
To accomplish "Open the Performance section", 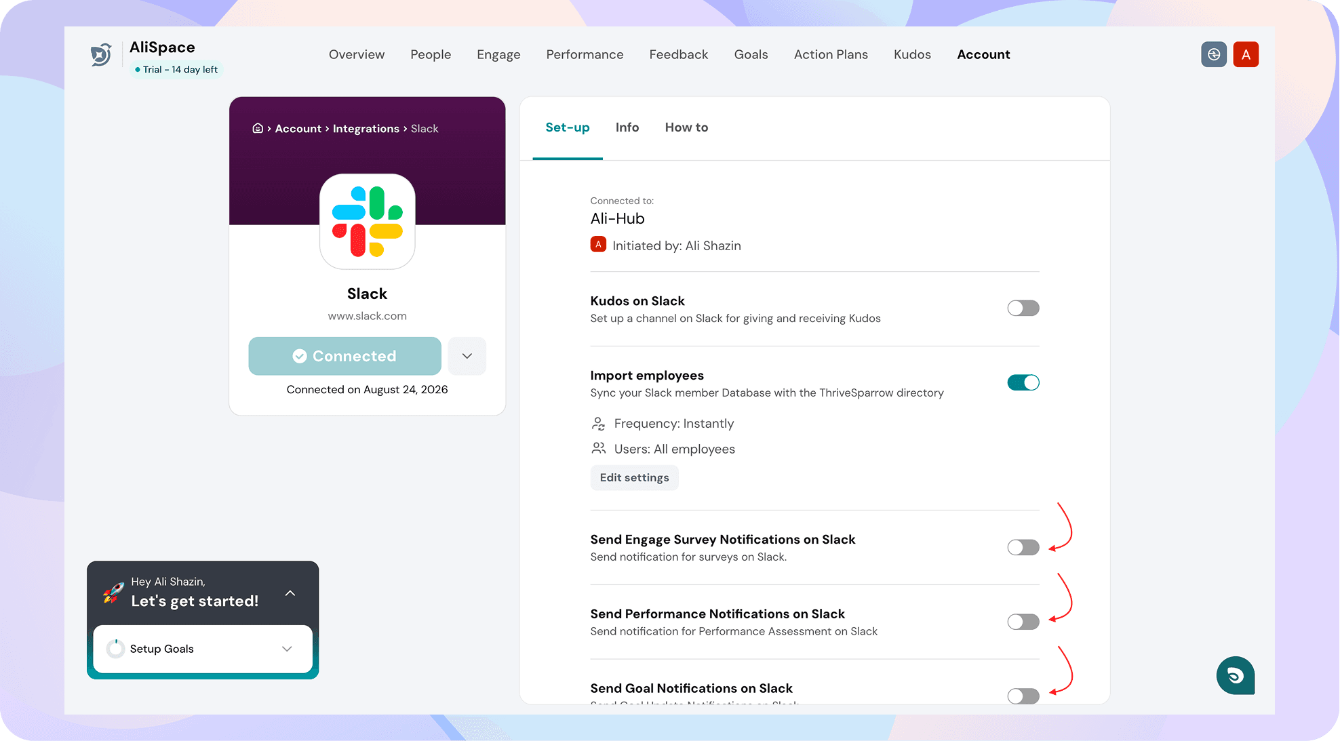I will (x=585, y=54).
